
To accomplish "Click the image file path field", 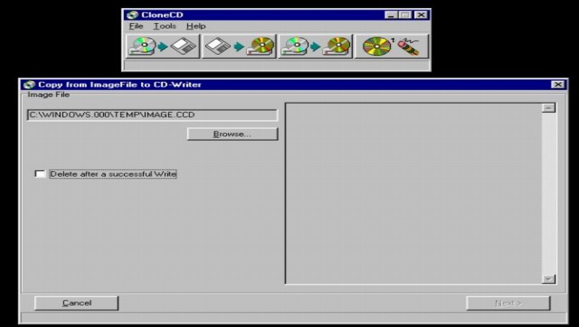I will [x=152, y=115].
